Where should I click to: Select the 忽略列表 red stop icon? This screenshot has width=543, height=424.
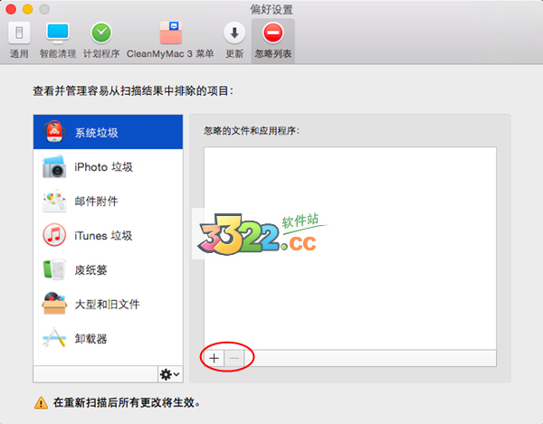point(273,33)
